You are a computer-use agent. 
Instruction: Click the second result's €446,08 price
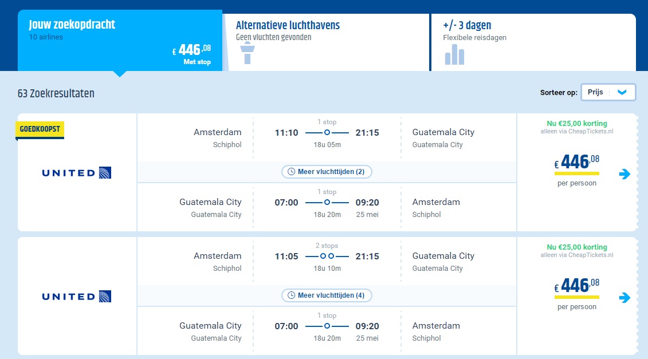coord(577,285)
